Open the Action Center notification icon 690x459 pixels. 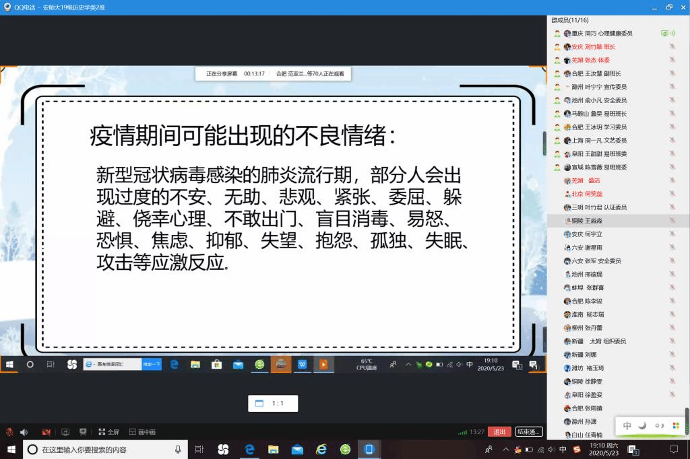click(673, 449)
